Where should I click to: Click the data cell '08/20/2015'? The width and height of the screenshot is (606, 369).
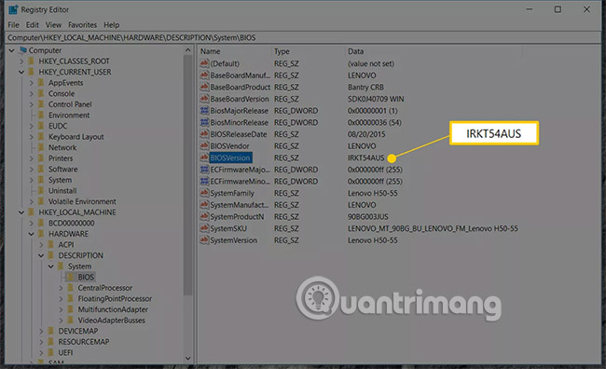(x=366, y=134)
